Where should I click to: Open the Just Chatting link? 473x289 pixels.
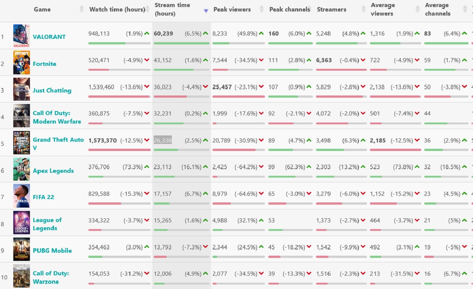pos(52,90)
